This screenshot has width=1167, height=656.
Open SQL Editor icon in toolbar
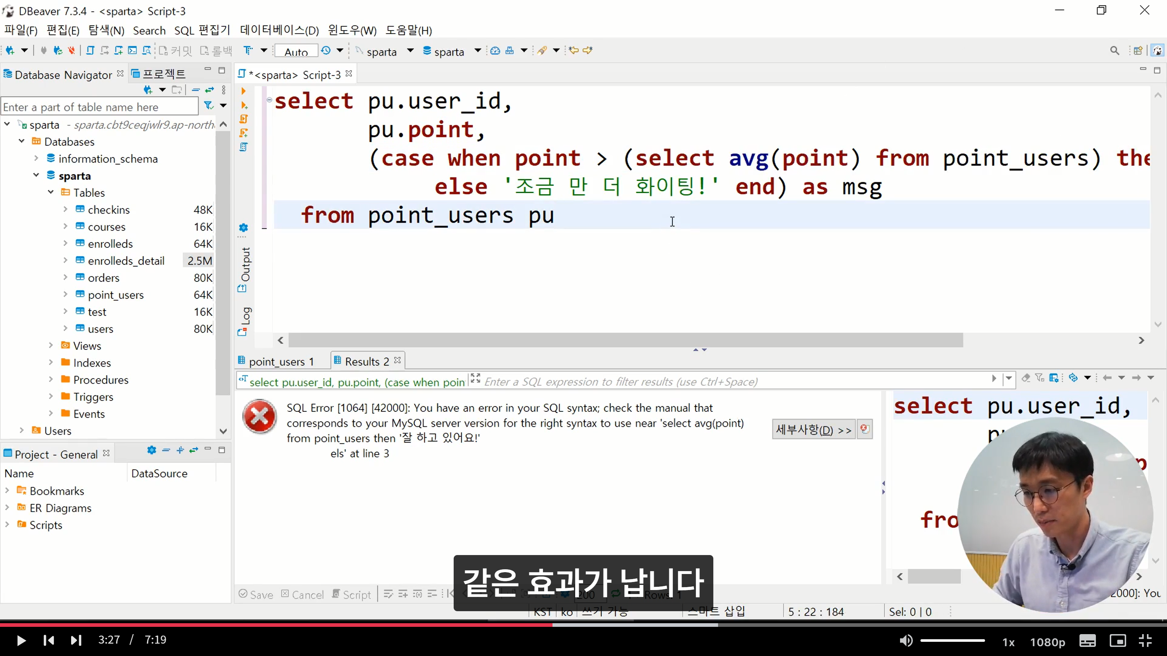(x=90, y=50)
